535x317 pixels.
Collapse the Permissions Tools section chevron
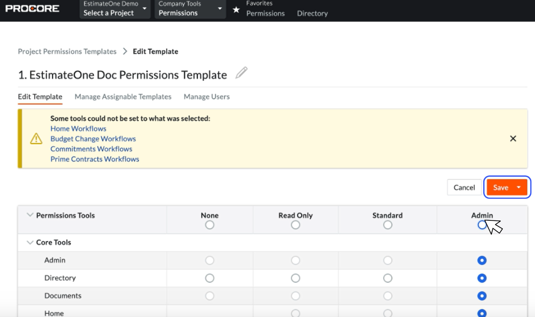pos(30,215)
